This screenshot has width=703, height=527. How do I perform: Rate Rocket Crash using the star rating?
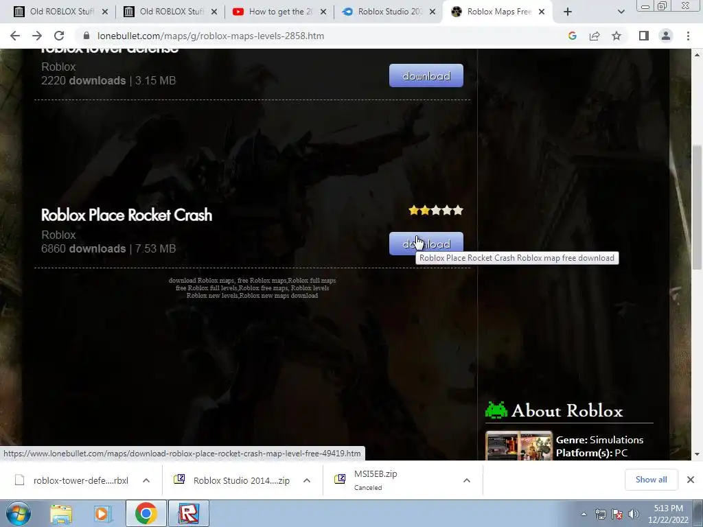point(436,210)
